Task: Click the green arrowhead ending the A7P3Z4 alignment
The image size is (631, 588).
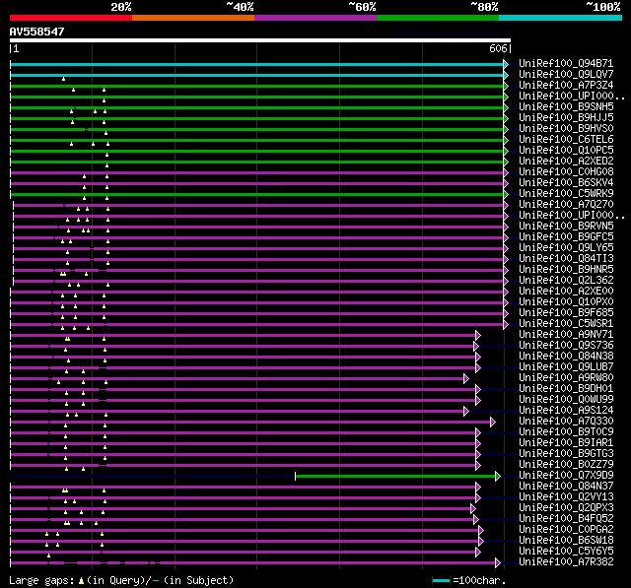Action: tap(506, 86)
